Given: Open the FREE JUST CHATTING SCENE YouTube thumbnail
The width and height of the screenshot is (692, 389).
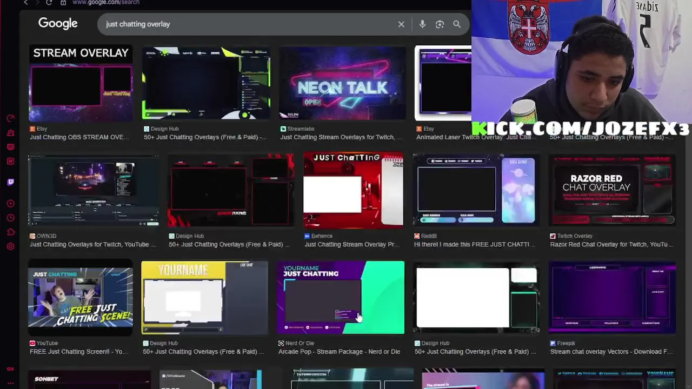Looking at the screenshot, I should pos(81,298).
